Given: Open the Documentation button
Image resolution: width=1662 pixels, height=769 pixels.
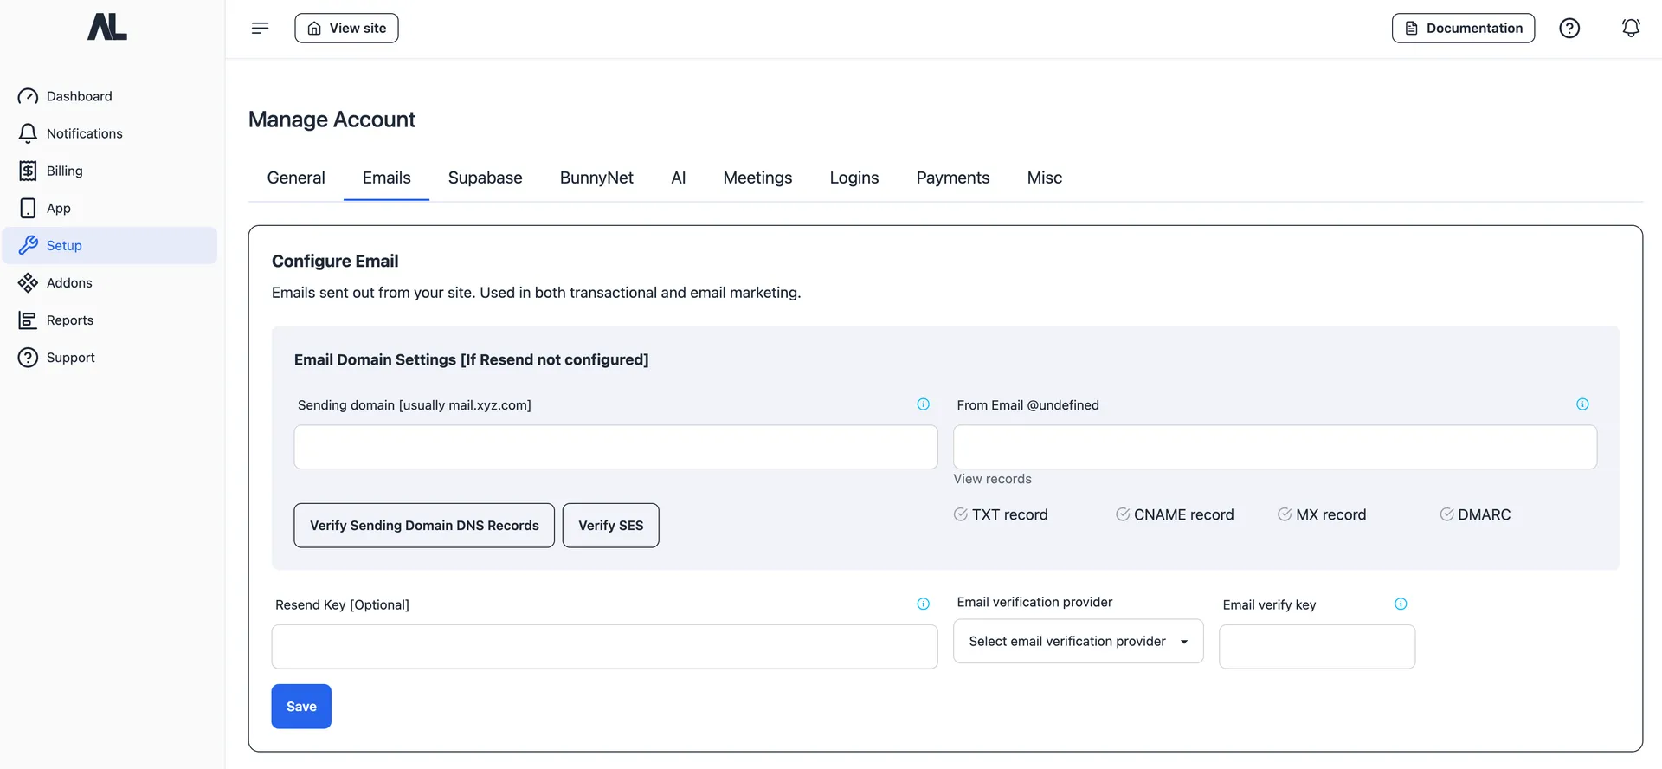Looking at the screenshot, I should (1463, 28).
